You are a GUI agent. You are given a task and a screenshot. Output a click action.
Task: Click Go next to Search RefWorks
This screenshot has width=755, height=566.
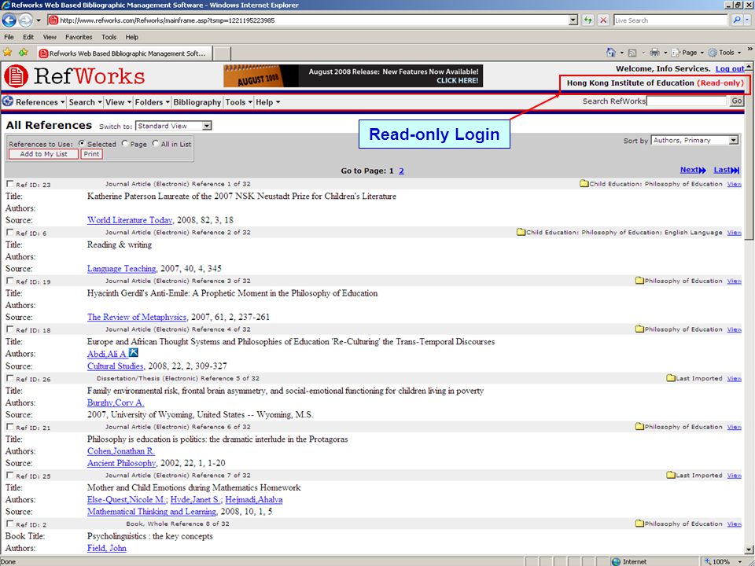pyautogui.click(x=737, y=101)
